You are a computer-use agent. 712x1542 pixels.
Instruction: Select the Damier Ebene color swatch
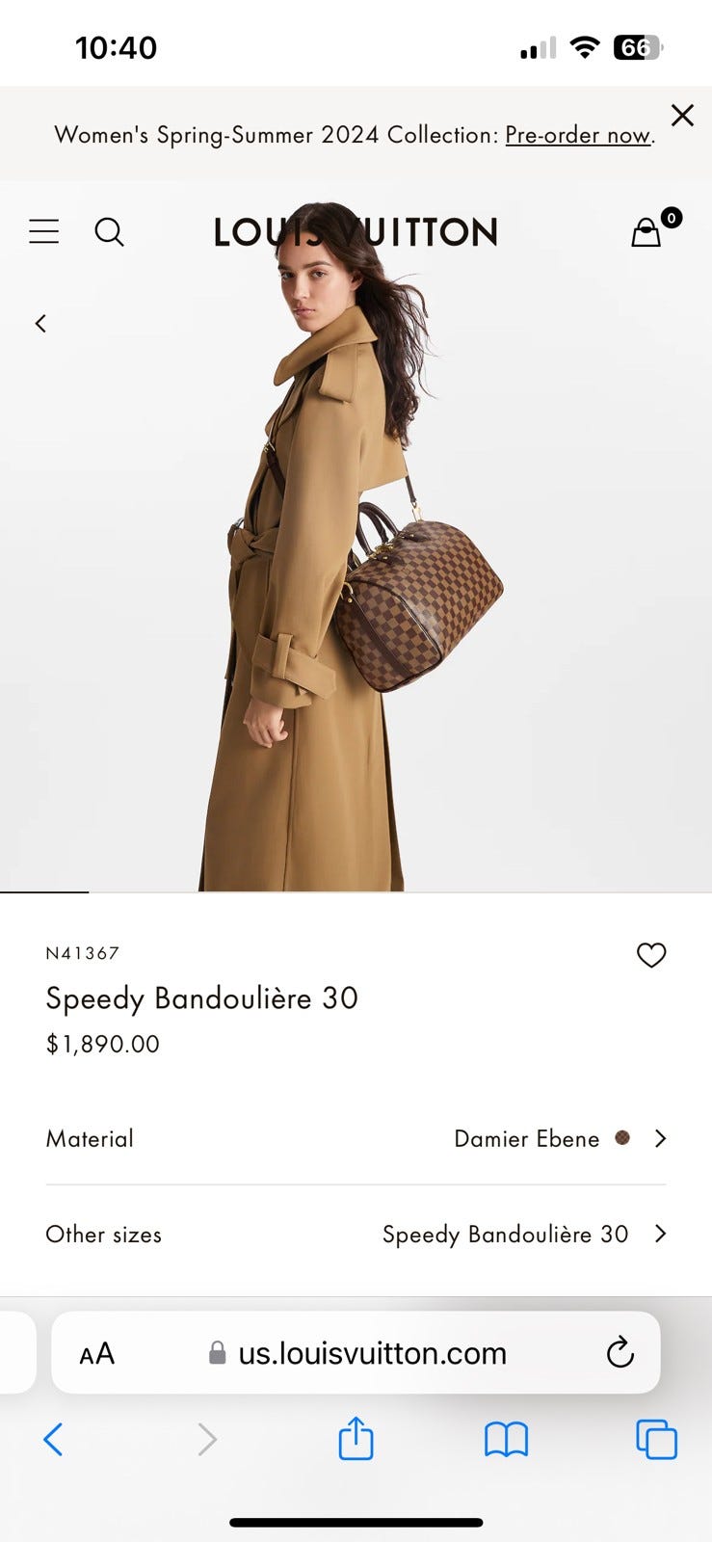tap(622, 1138)
